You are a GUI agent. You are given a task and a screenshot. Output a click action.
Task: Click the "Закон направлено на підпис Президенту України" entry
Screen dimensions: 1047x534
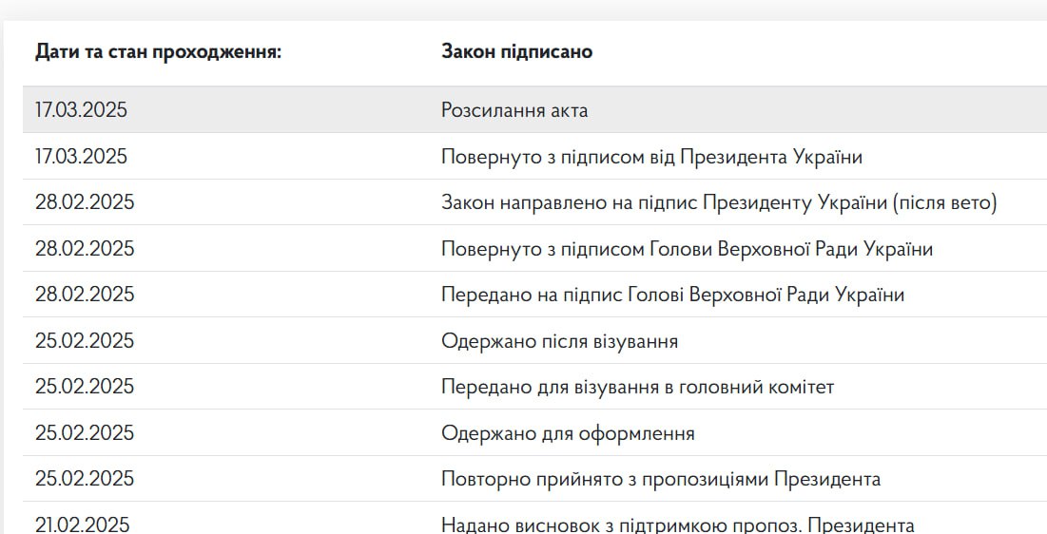[718, 202]
